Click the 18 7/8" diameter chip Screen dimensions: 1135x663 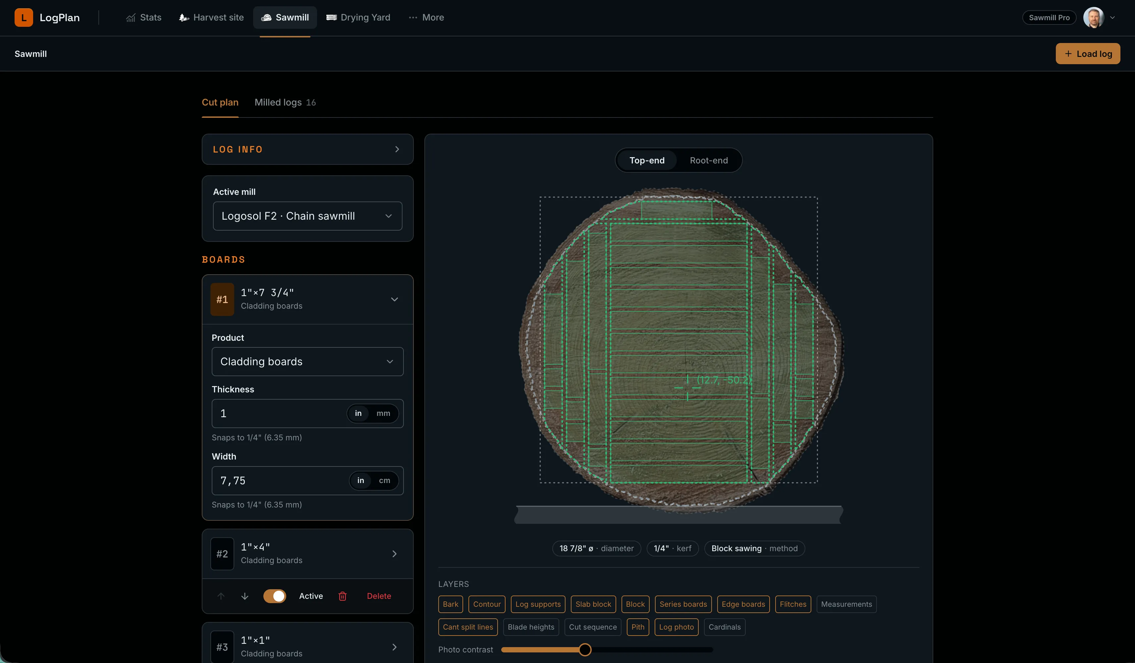(x=596, y=548)
